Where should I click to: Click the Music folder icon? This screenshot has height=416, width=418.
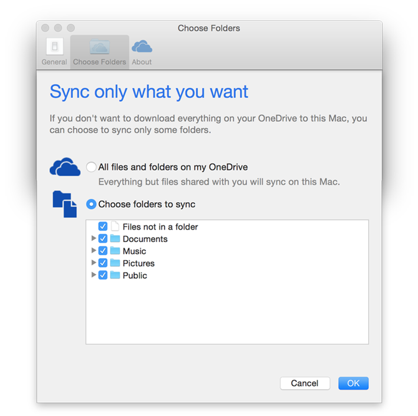click(115, 251)
